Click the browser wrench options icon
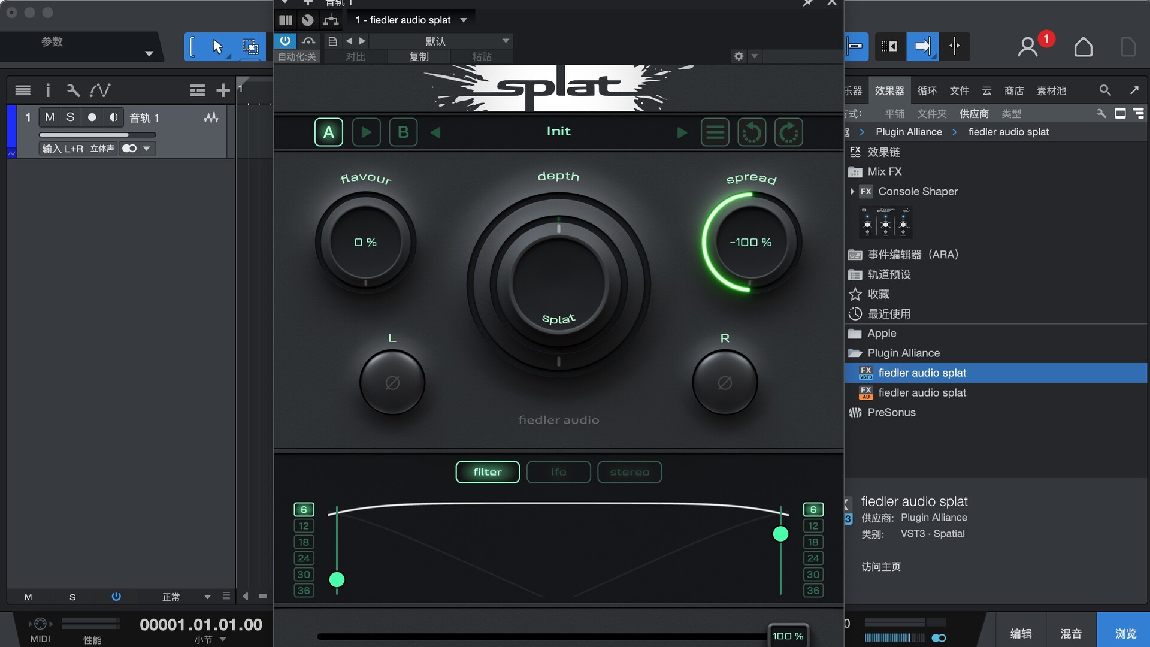The height and width of the screenshot is (647, 1150). [1101, 113]
